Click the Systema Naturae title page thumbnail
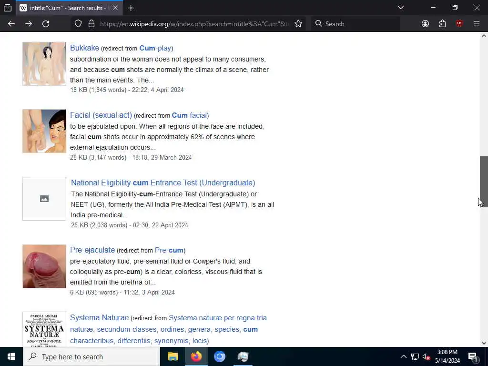 (44, 329)
